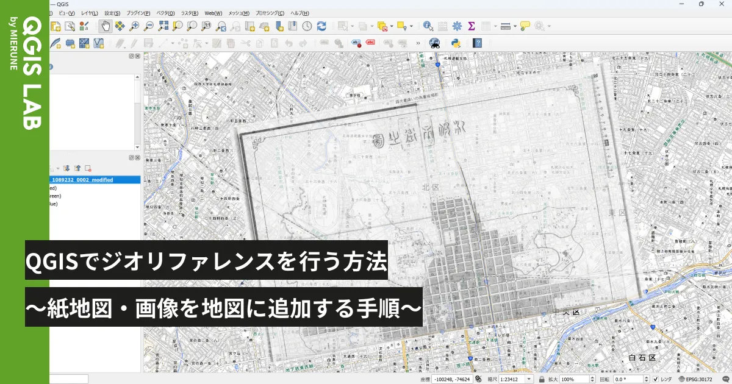Click the Statistical Summary sigma icon

pos(472,26)
